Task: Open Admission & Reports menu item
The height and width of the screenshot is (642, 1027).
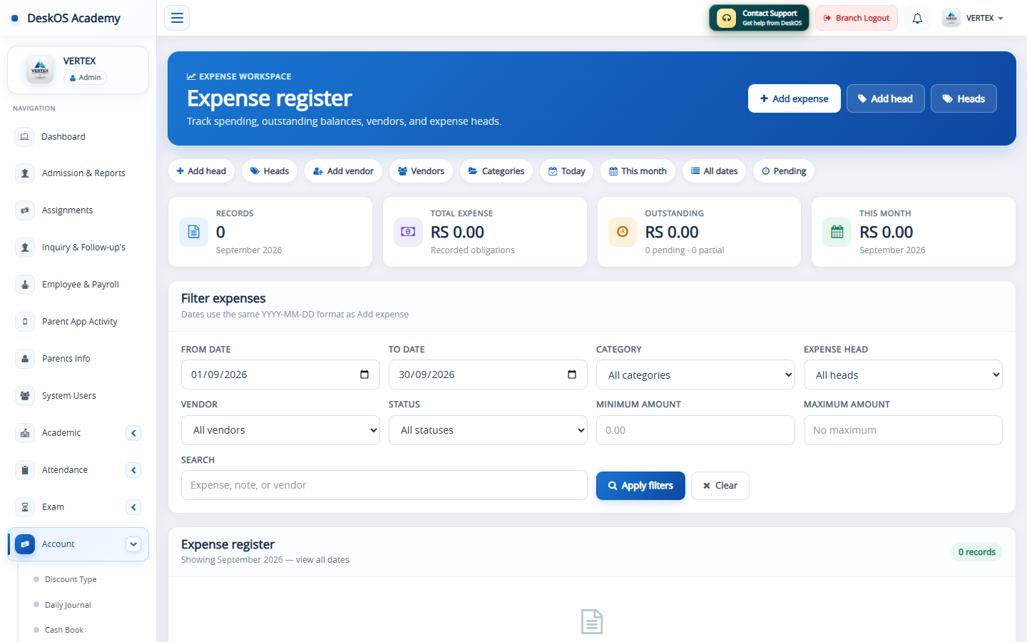Action: (x=78, y=173)
